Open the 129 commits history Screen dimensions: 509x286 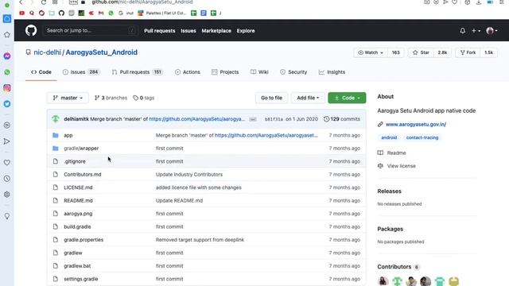click(342, 119)
